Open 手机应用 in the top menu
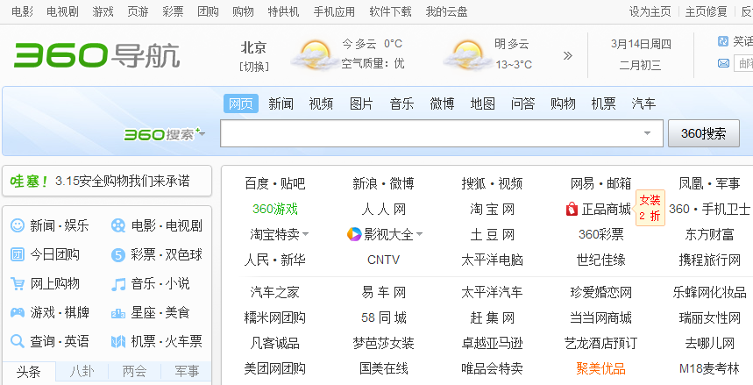753x385 pixels. tap(334, 11)
